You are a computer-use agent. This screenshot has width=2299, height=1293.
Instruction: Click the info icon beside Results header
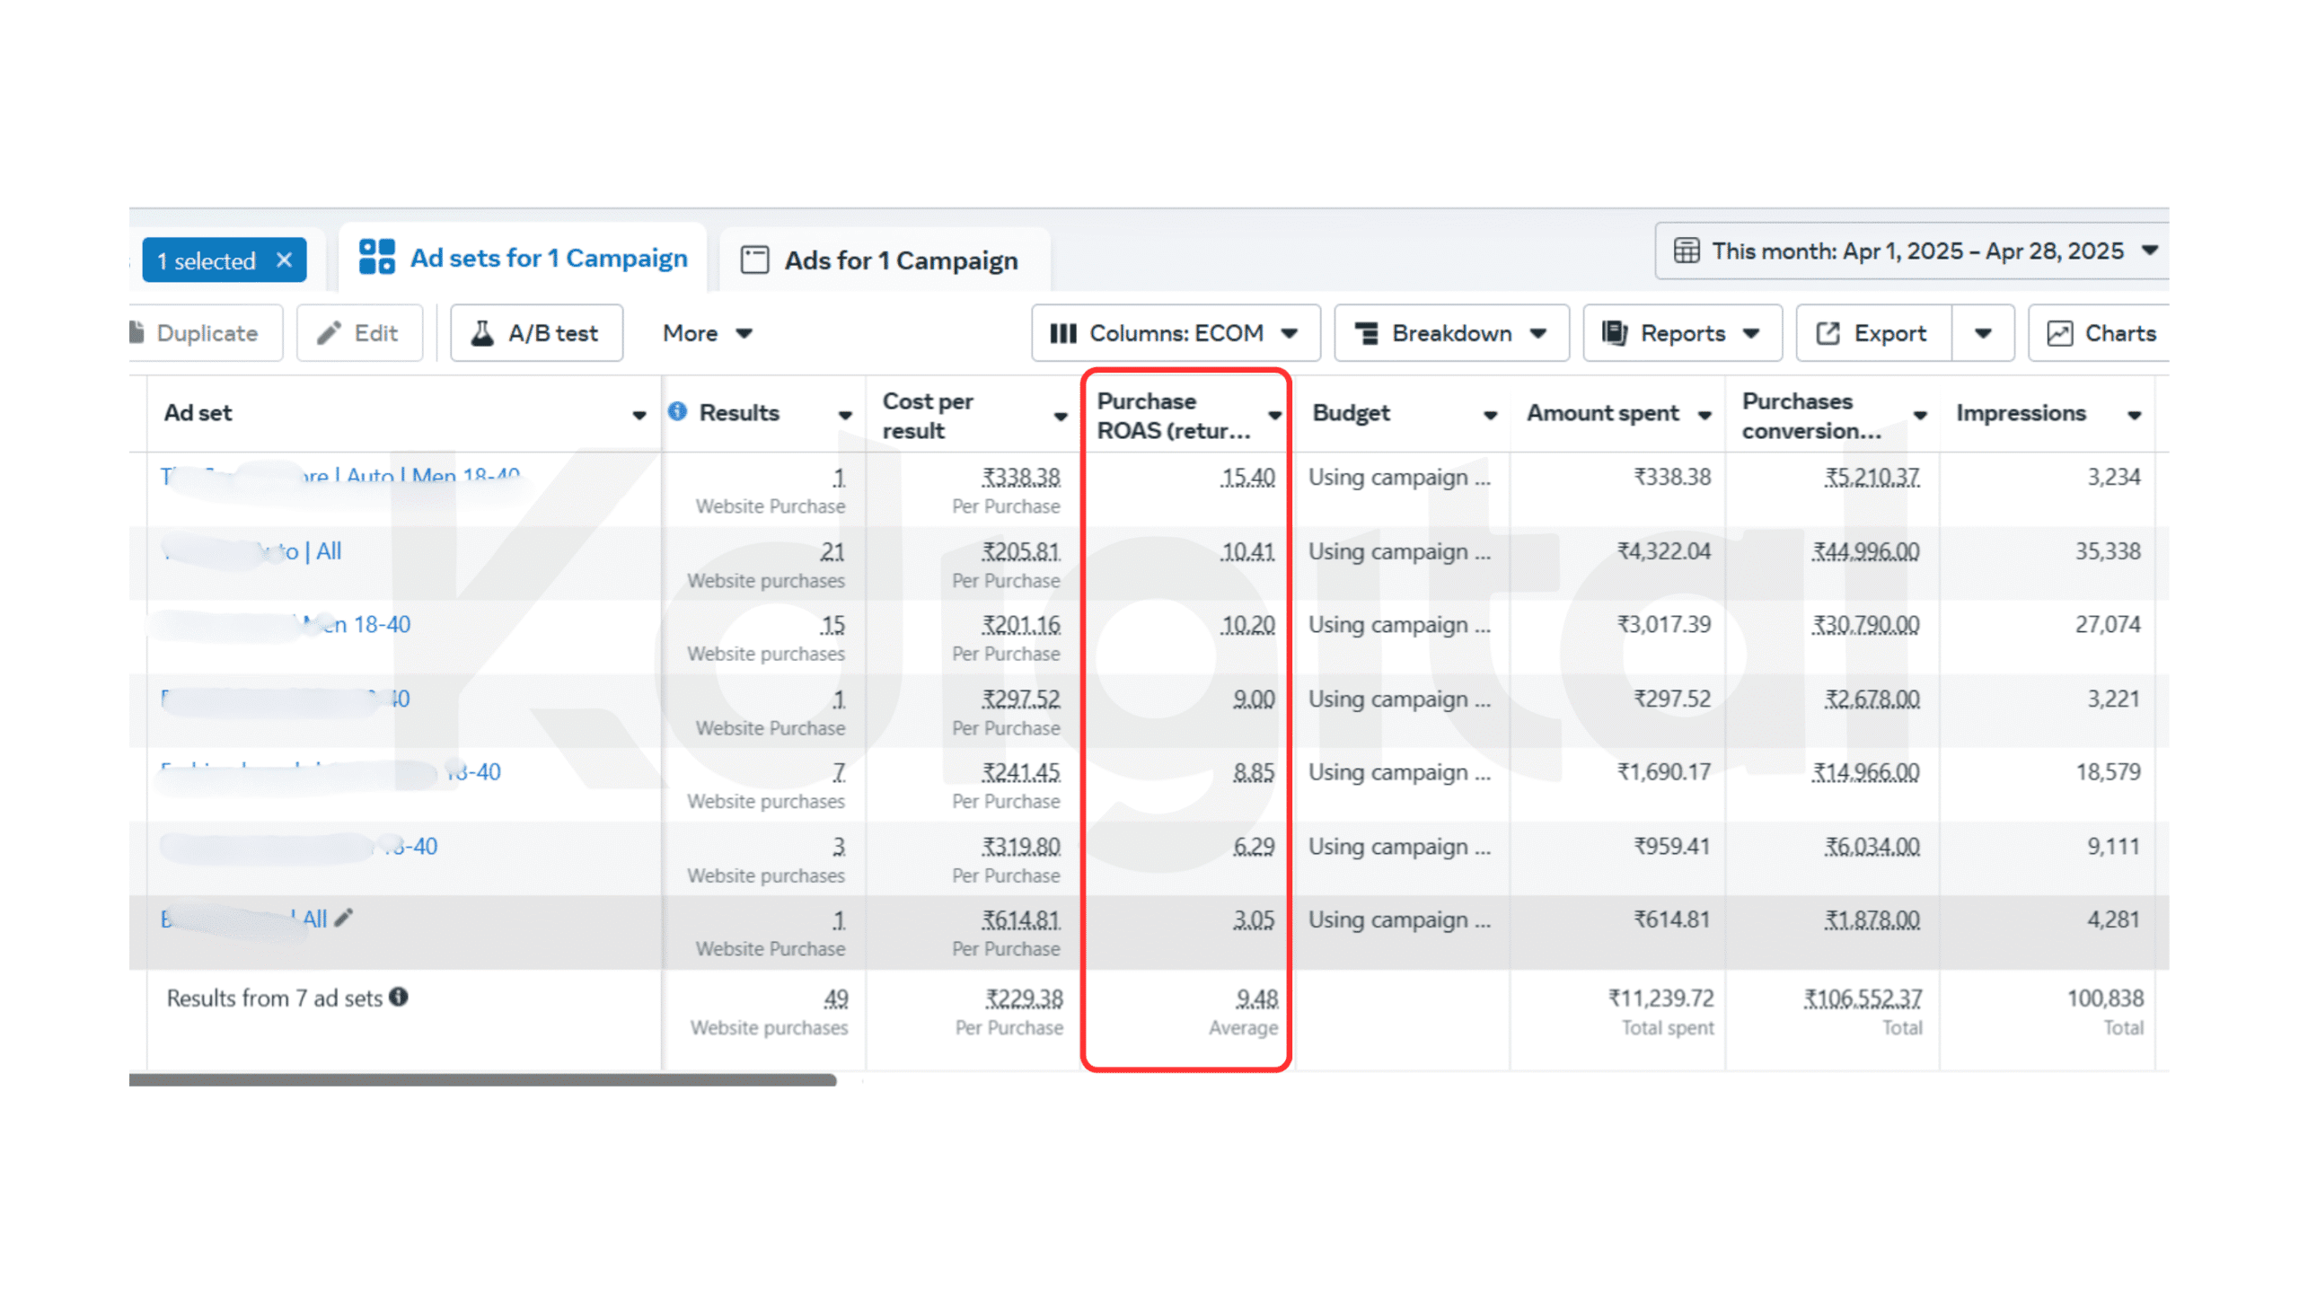(677, 411)
